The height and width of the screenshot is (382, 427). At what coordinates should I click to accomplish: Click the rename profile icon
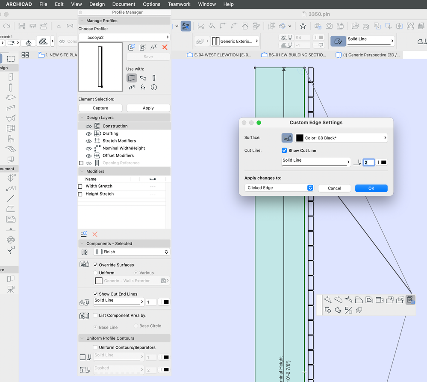tap(153, 47)
